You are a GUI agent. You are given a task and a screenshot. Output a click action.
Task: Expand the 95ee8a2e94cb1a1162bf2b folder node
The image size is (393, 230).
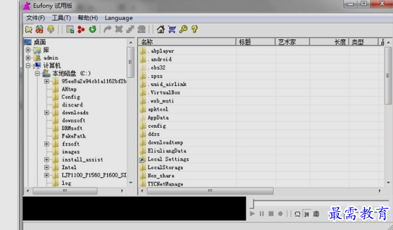tap(46, 81)
